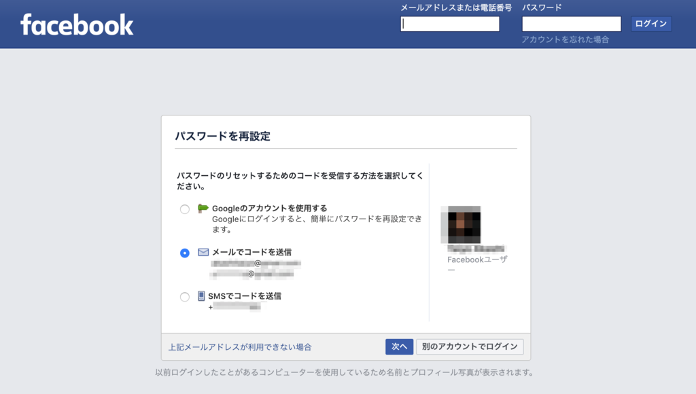Click the SMS phone icon
Screen dimensions: 696x394
click(x=201, y=296)
